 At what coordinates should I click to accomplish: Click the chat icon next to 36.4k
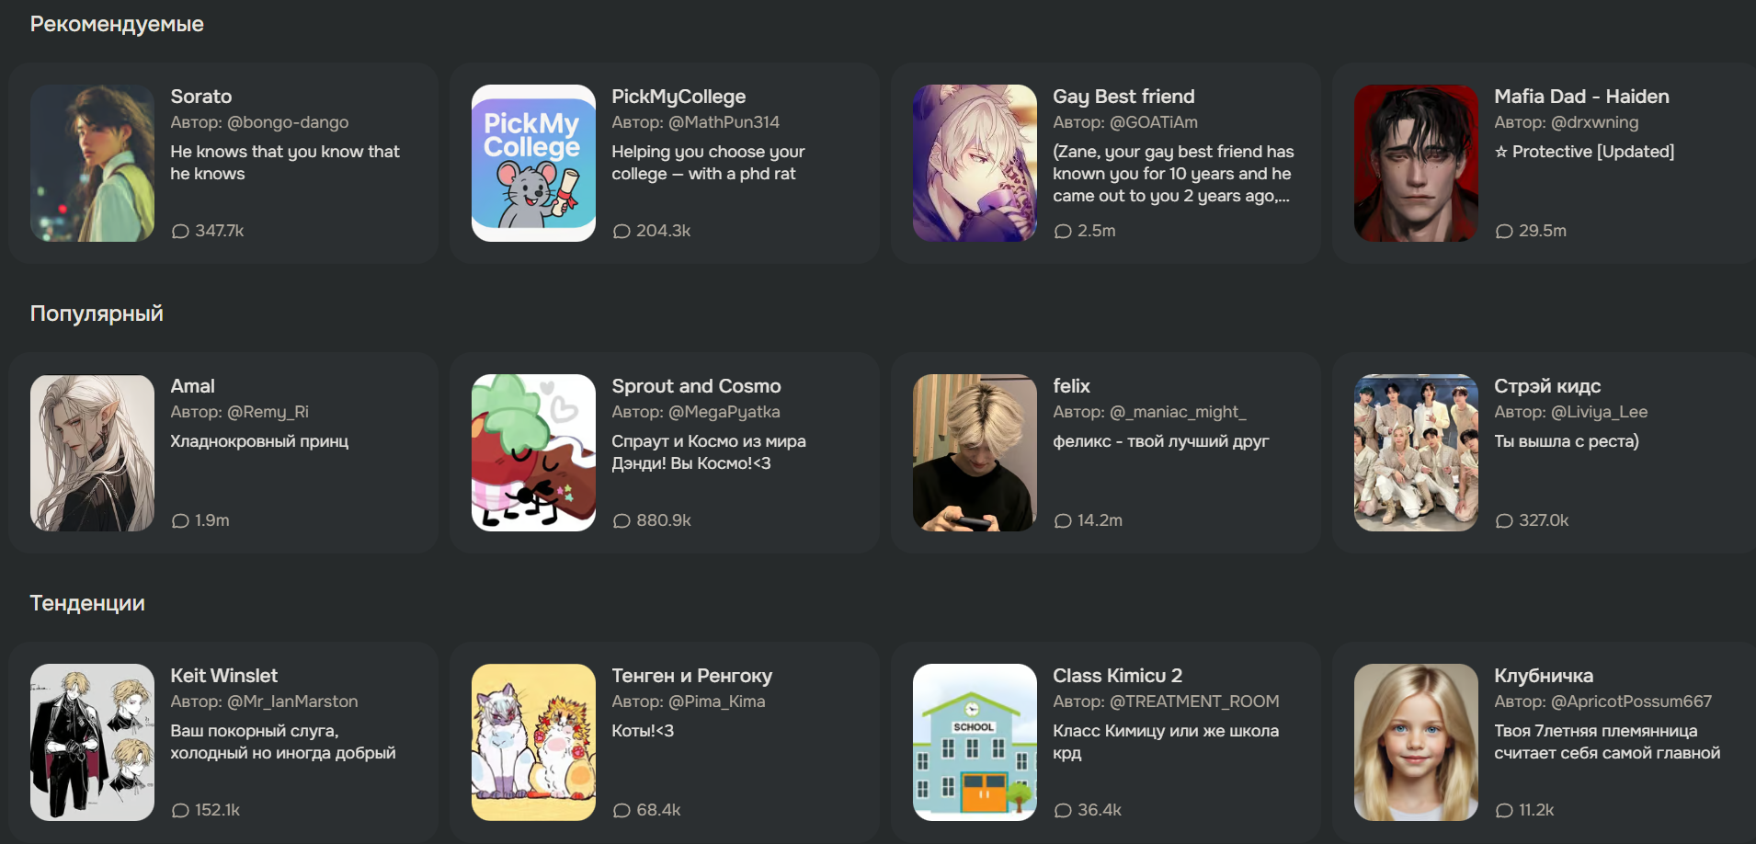[x=1063, y=811]
